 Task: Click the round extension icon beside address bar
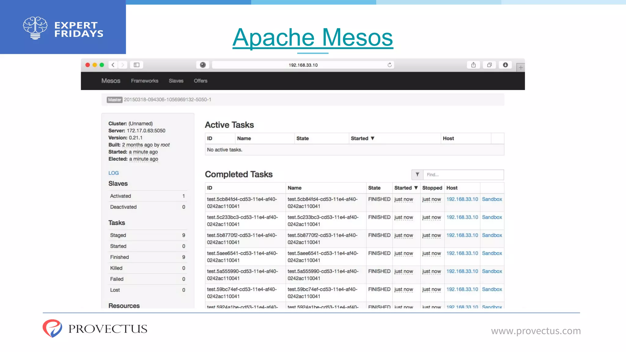203,65
